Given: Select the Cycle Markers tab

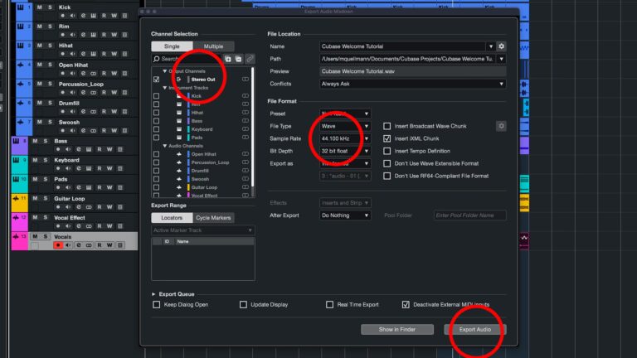Looking at the screenshot, I should [x=213, y=218].
